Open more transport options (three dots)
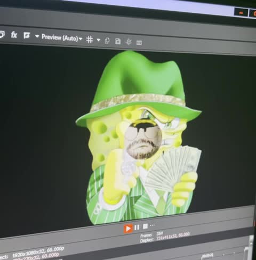Image resolution: width=256 pixels, height=260 pixels. point(153,225)
